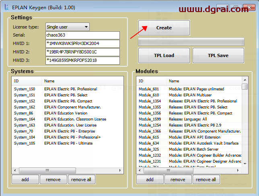The image size is (259, 196).
Task: Click into the HWID 3 field
Action: [x=82, y=61]
